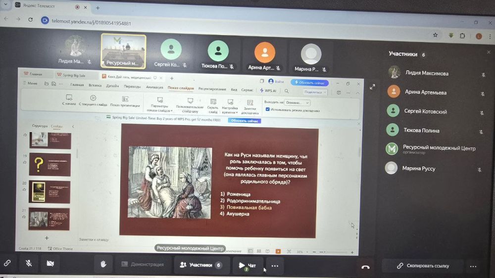Screen dimensions: 495x278
Task: Go back in browser
Action: click(6, 19)
